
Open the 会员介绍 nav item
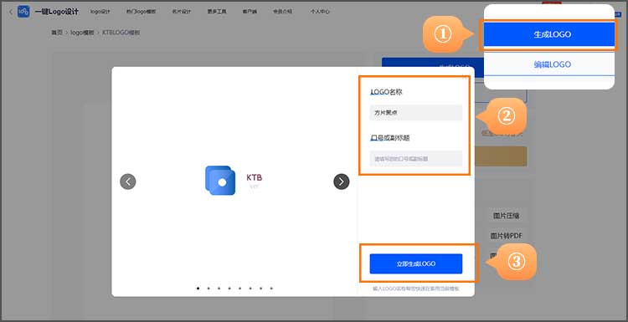(283, 12)
